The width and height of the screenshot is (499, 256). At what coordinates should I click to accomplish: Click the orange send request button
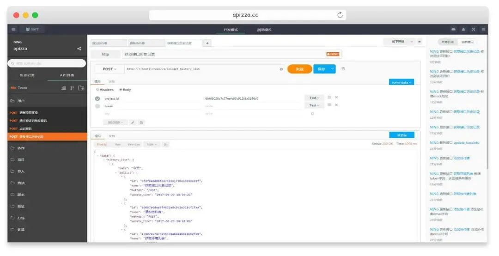click(x=299, y=69)
